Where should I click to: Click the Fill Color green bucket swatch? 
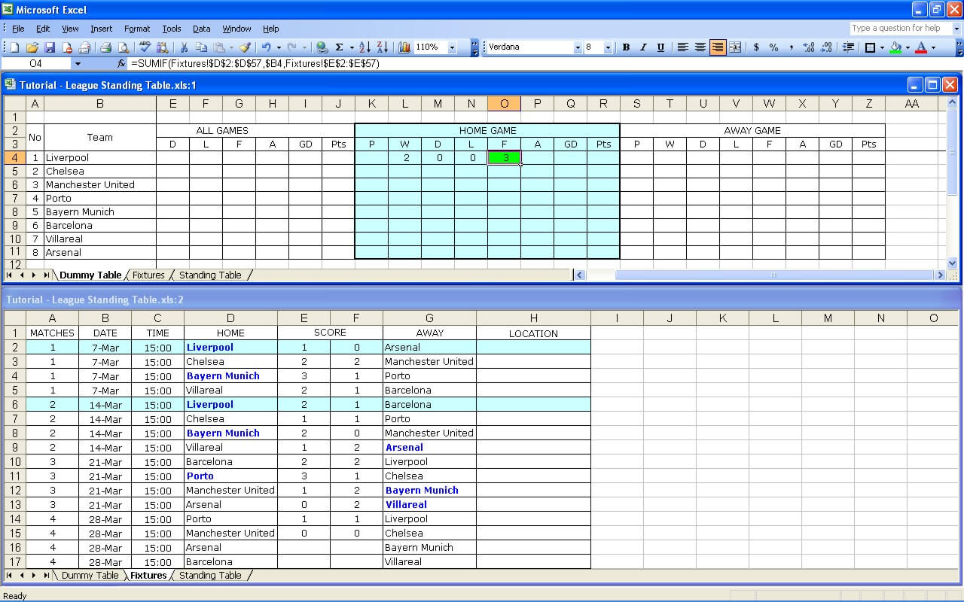[x=895, y=47]
